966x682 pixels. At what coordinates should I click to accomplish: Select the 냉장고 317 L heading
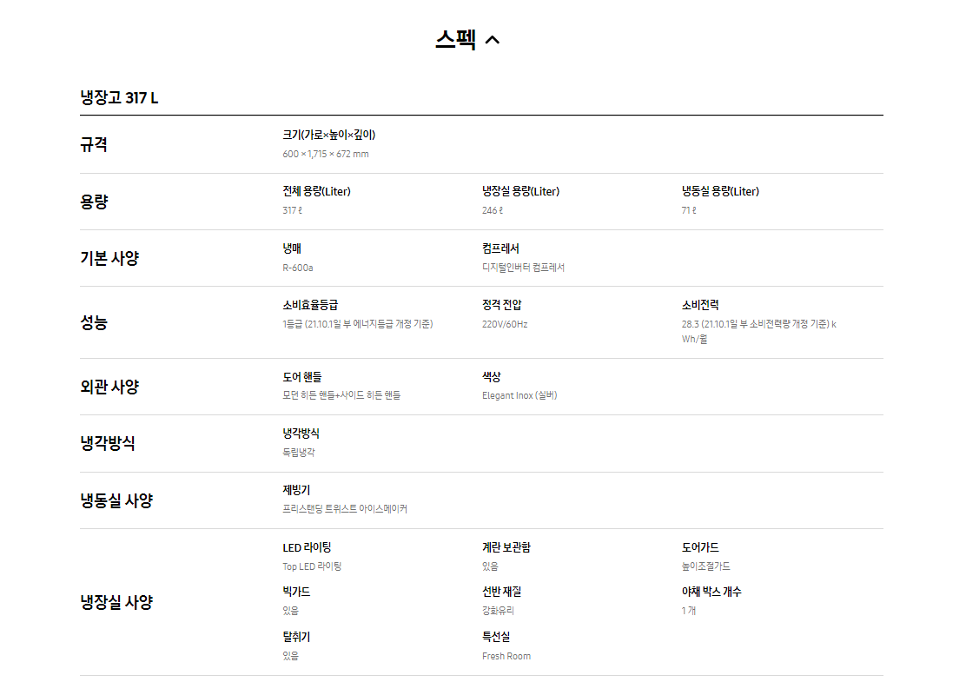coord(119,98)
